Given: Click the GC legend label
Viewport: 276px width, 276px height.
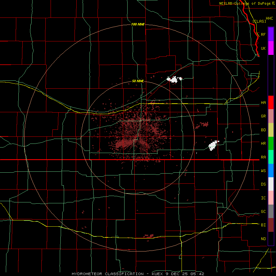Looking at the screenshot, I should [263, 212].
